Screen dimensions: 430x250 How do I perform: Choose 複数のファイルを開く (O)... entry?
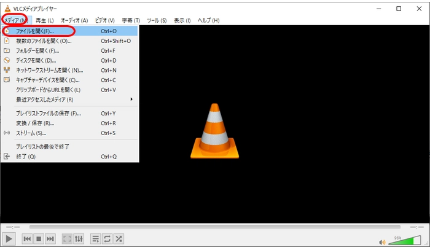[69, 41]
